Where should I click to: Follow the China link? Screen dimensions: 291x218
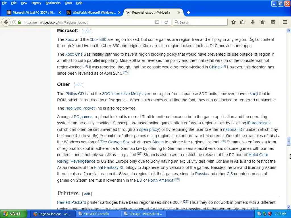[214, 67]
